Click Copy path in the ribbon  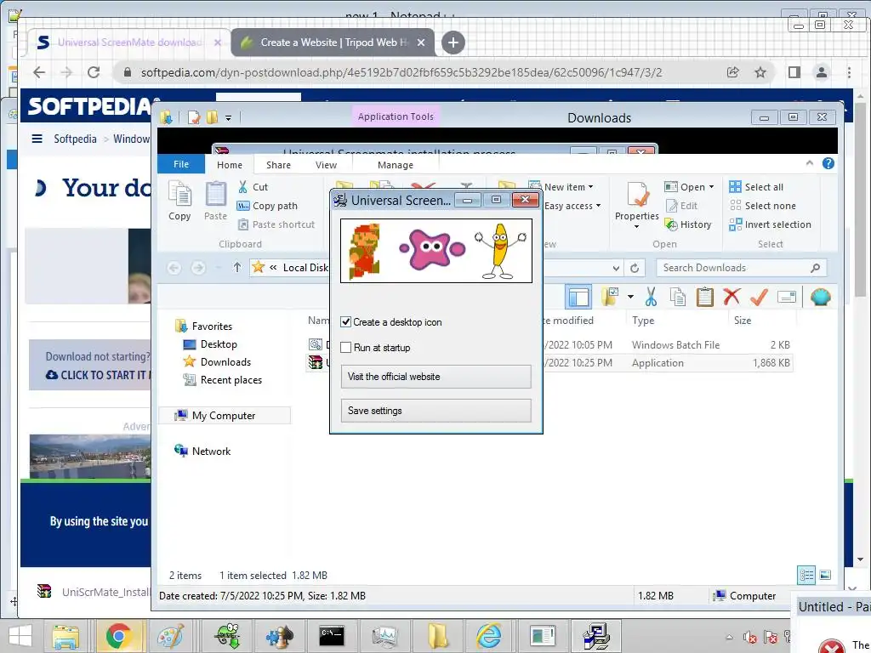268,206
